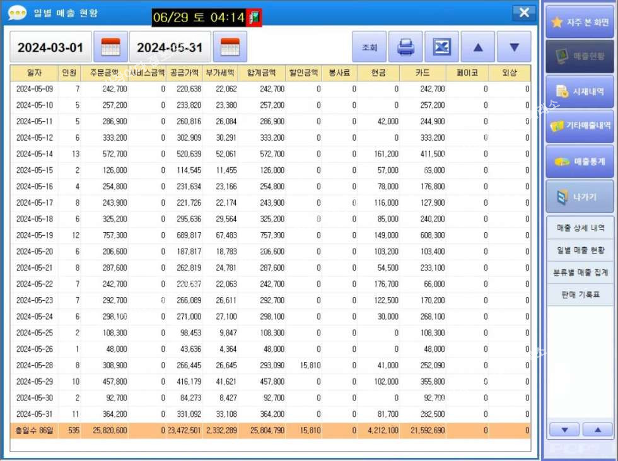Click the 15,810 discount in 05-28 row
618x461 pixels.
(310, 365)
